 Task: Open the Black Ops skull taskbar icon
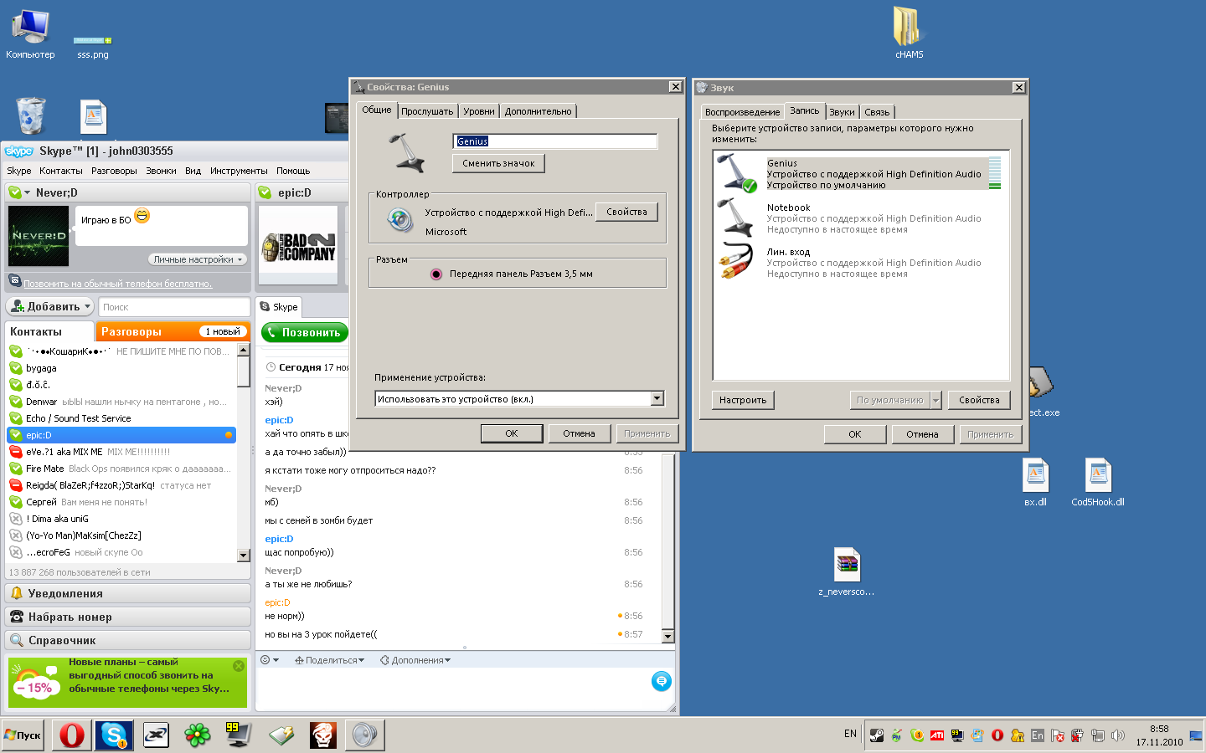pyautogui.click(x=322, y=735)
